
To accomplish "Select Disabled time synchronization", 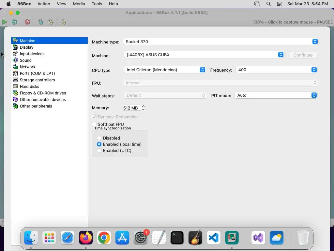I will pos(99,138).
